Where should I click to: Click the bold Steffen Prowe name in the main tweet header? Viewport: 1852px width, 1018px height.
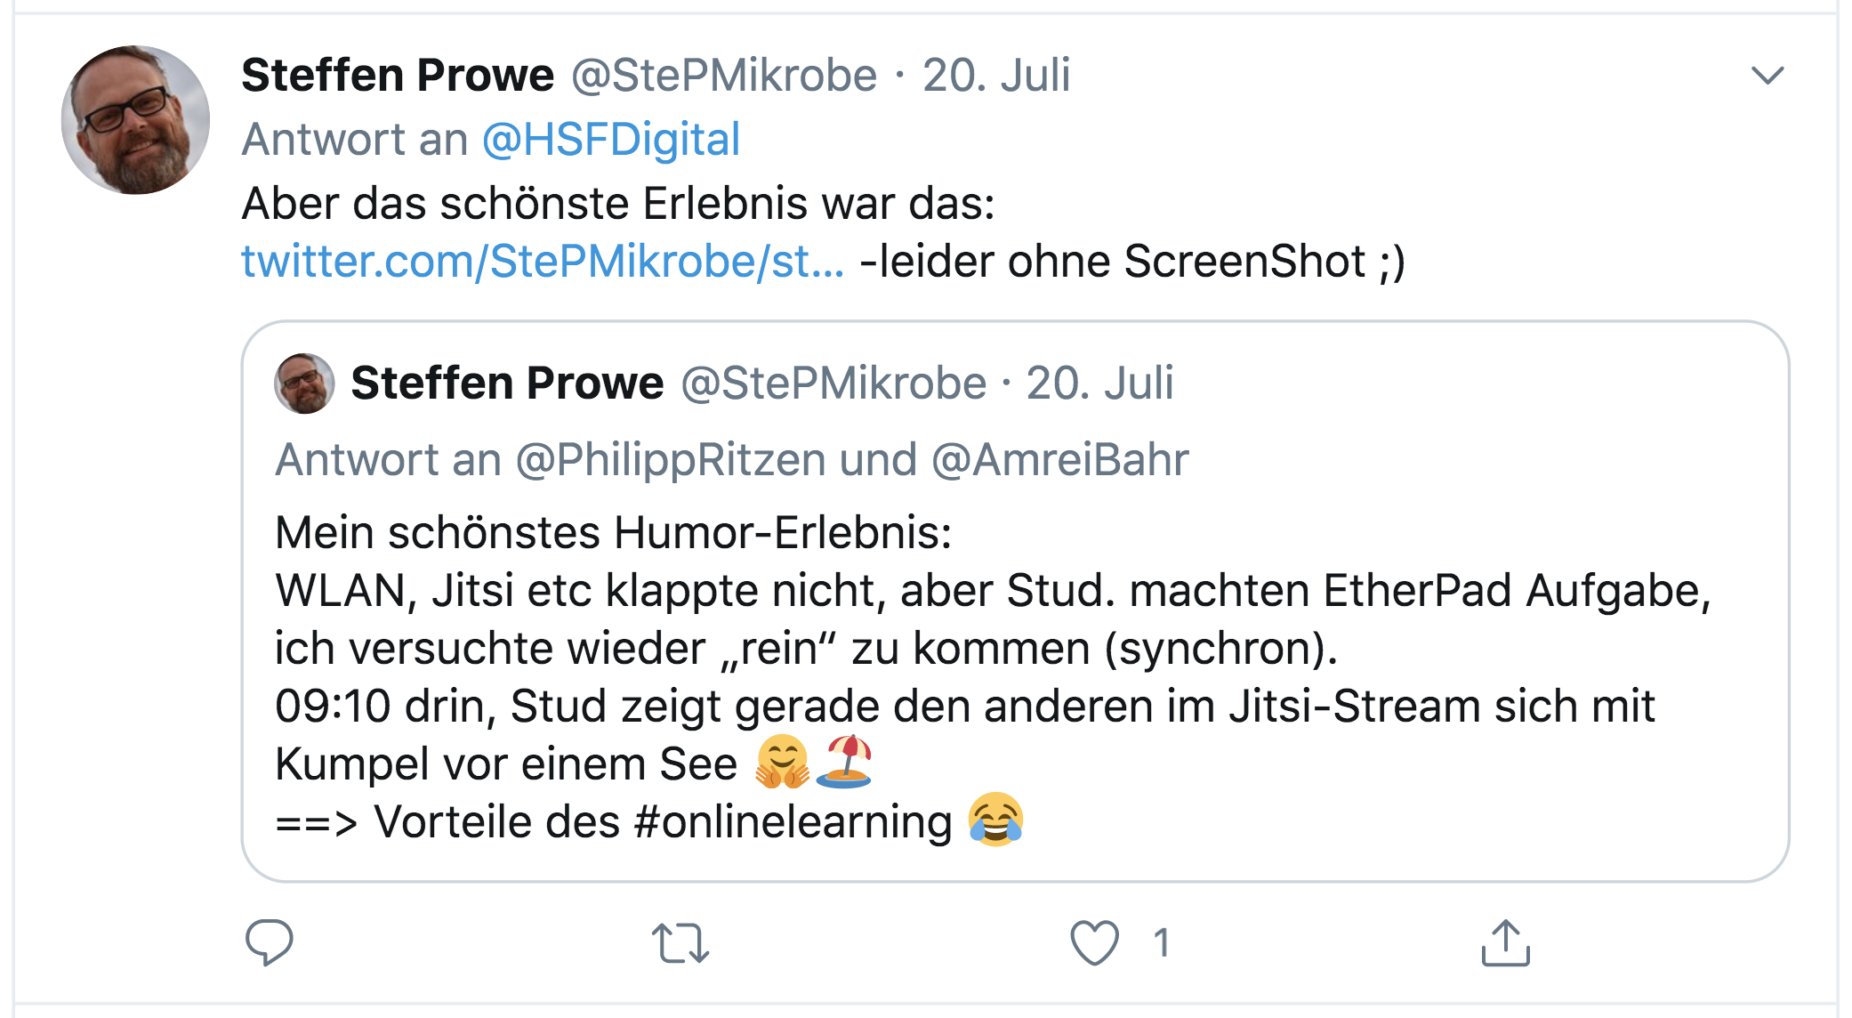coord(398,76)
